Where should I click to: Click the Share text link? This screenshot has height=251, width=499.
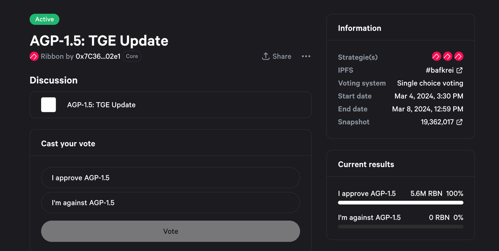pyautogui.click(x=282, y=56)
